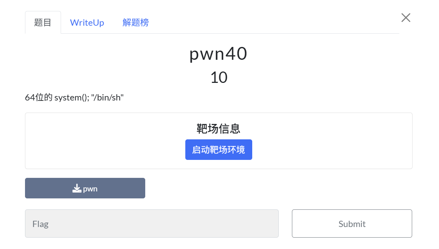Image resolution: width=439 pixels, height=249 pixels.
Task: Click the 解题榜 link text
Action: tap(136, 23)
